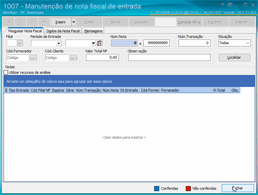Focus the Núm.Nota starting value field
258x195 pixels.
pos(124,43)
